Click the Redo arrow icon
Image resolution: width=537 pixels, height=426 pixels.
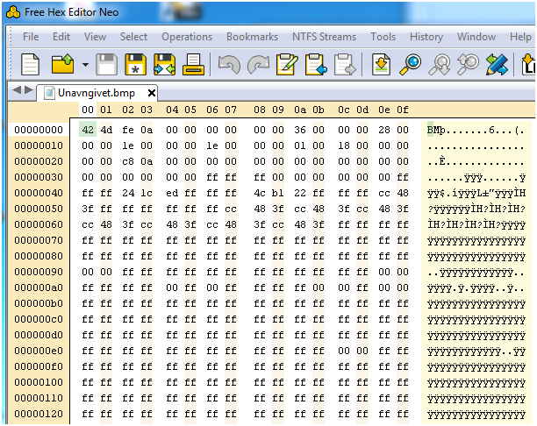pos(257,64)
